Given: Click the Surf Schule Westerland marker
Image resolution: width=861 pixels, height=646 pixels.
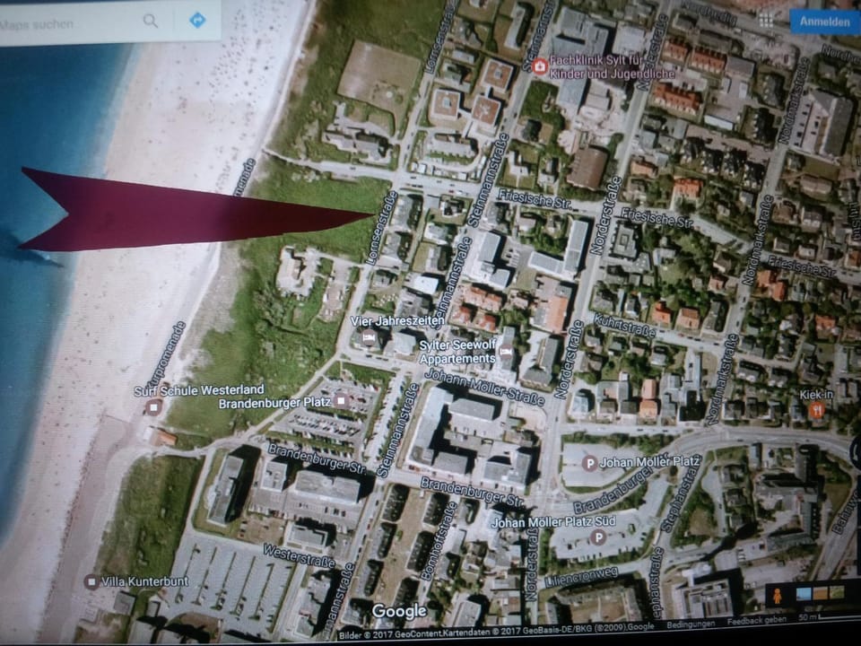Looking at the screenshot, I should tap(153, 406).
